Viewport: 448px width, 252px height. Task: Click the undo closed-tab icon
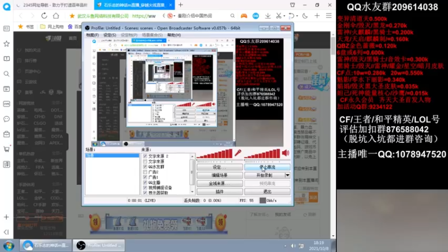tap(291, 16)
